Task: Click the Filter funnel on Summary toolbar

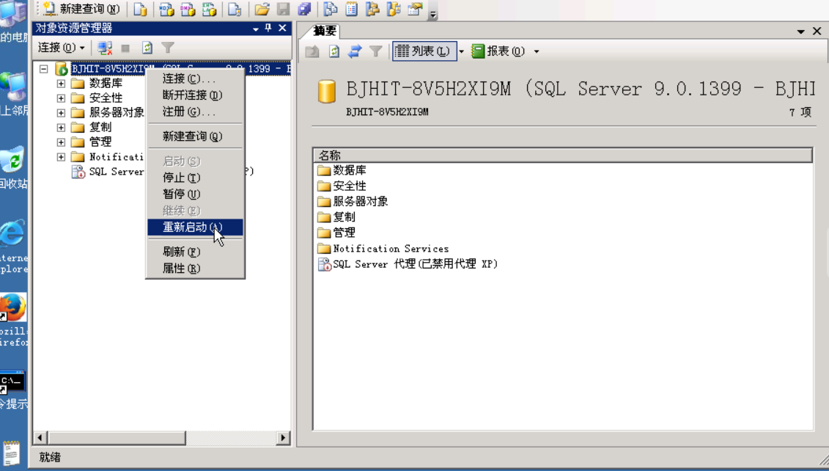Action: pos(375,51)
